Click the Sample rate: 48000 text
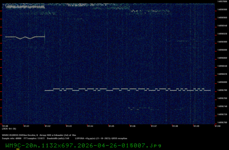 (11, 139)
